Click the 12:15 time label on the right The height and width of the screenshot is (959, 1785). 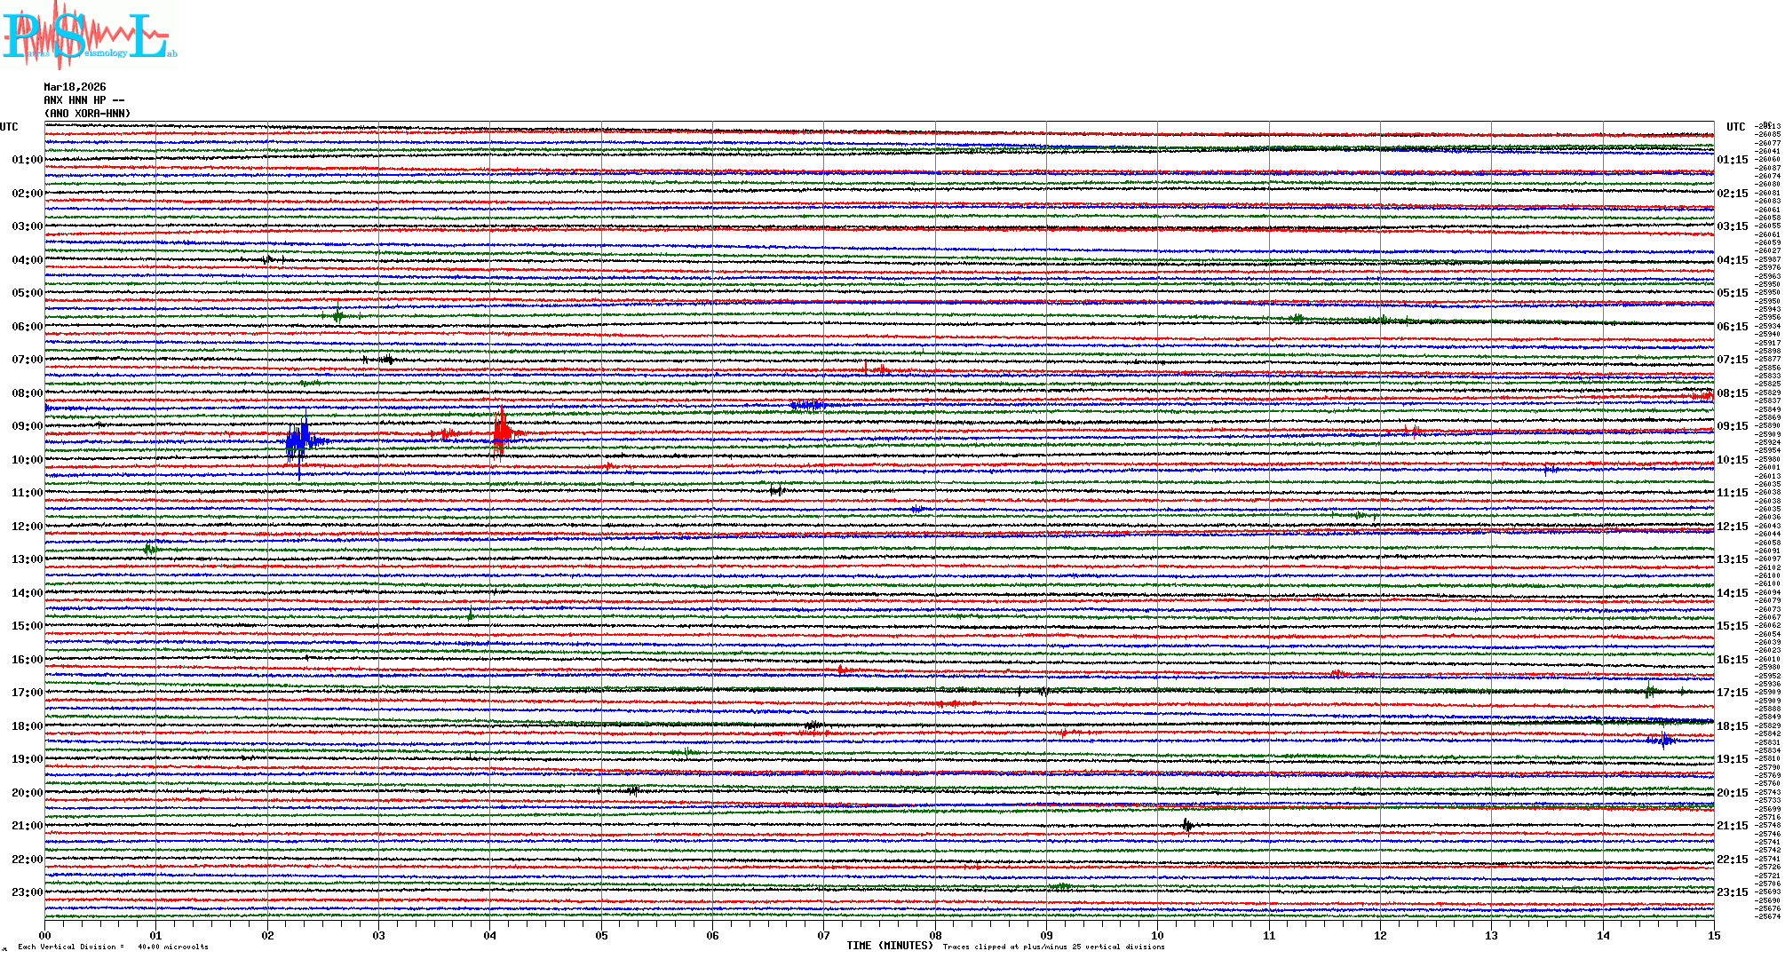pyautogui.click(x=1732, y=527)
